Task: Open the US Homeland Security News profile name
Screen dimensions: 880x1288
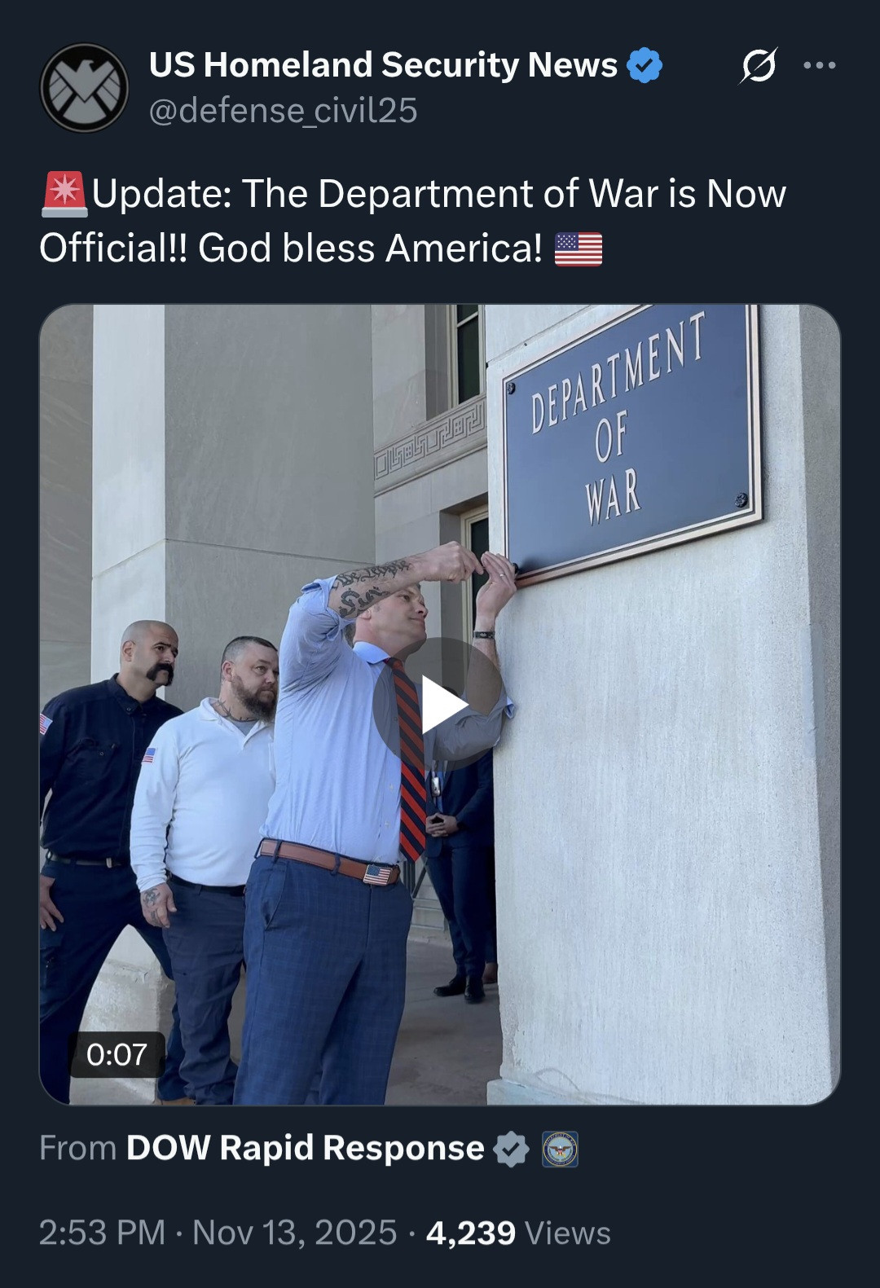Action: click(383, 65)
